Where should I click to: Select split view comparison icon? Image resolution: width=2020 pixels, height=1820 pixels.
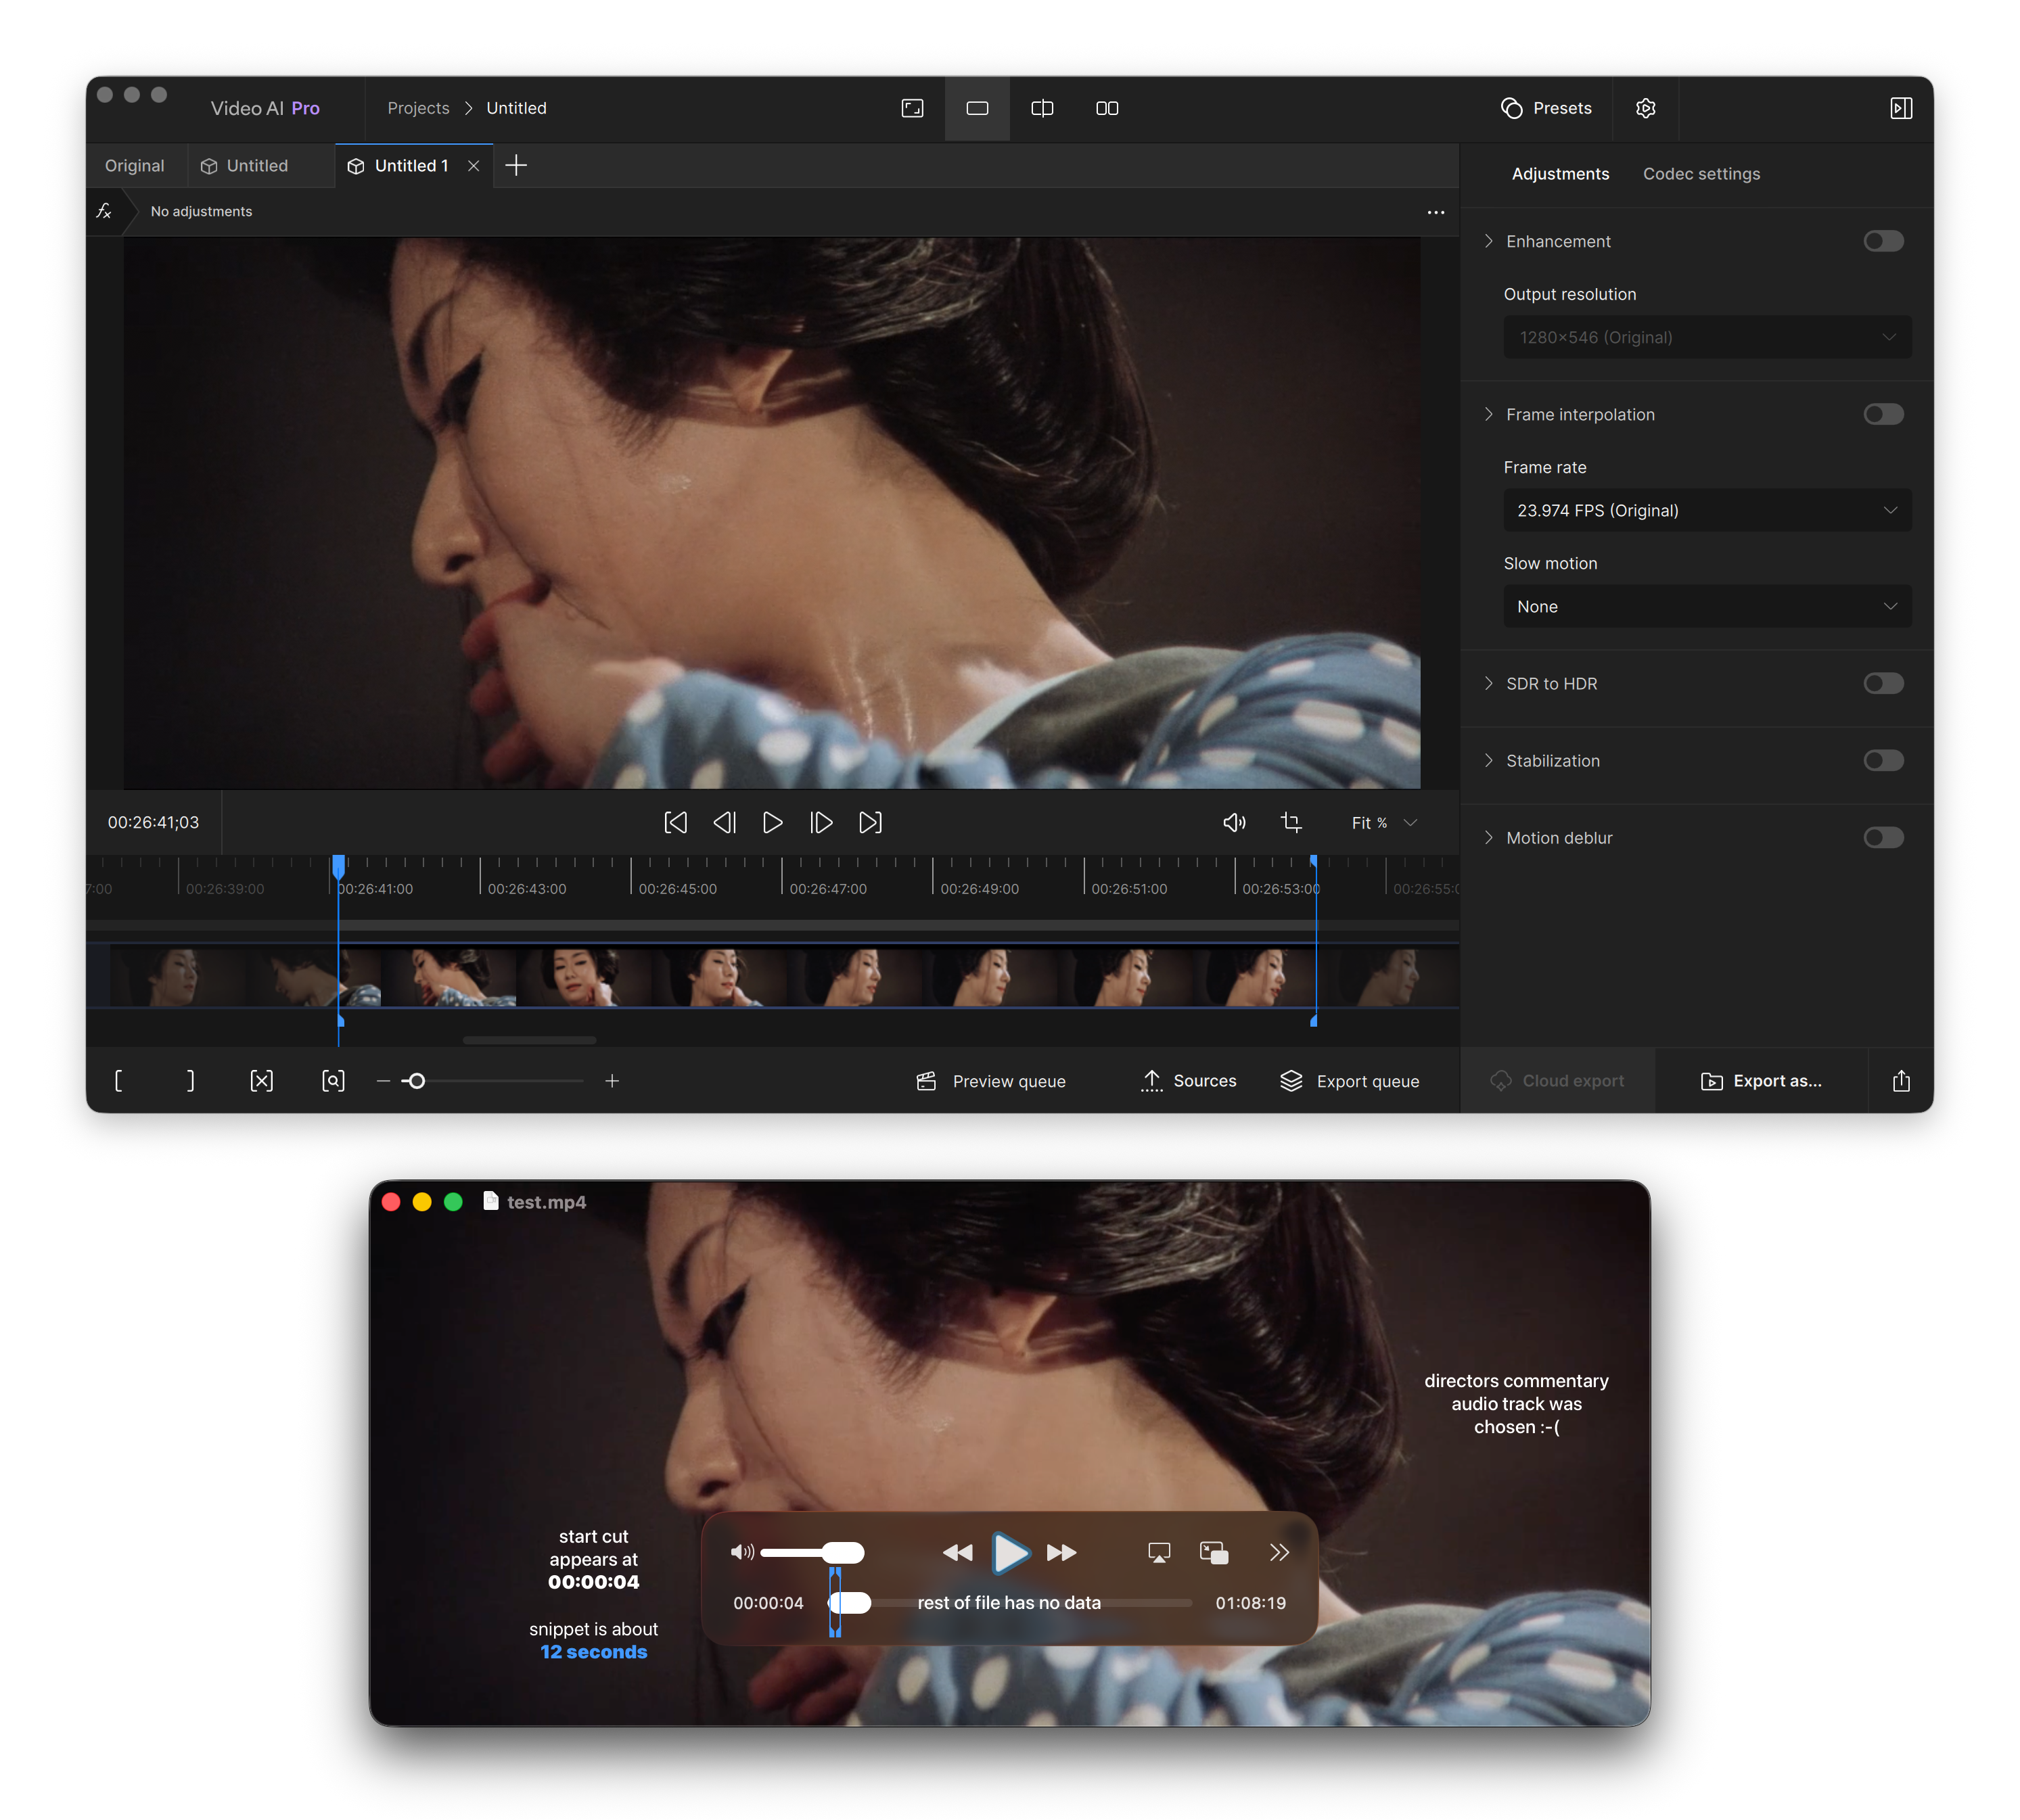click(1042, 108)
